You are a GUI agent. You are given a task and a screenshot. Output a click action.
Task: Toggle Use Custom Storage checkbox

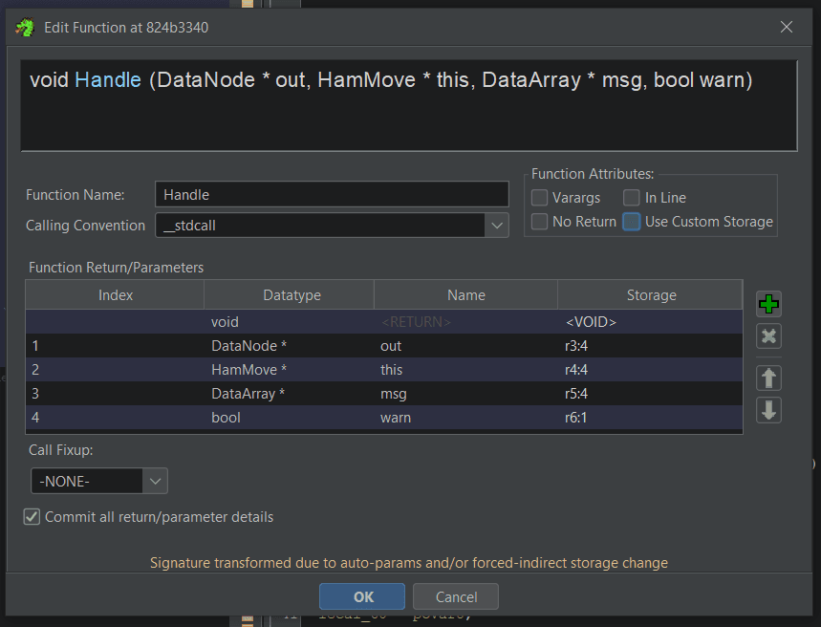pos(632,222)
